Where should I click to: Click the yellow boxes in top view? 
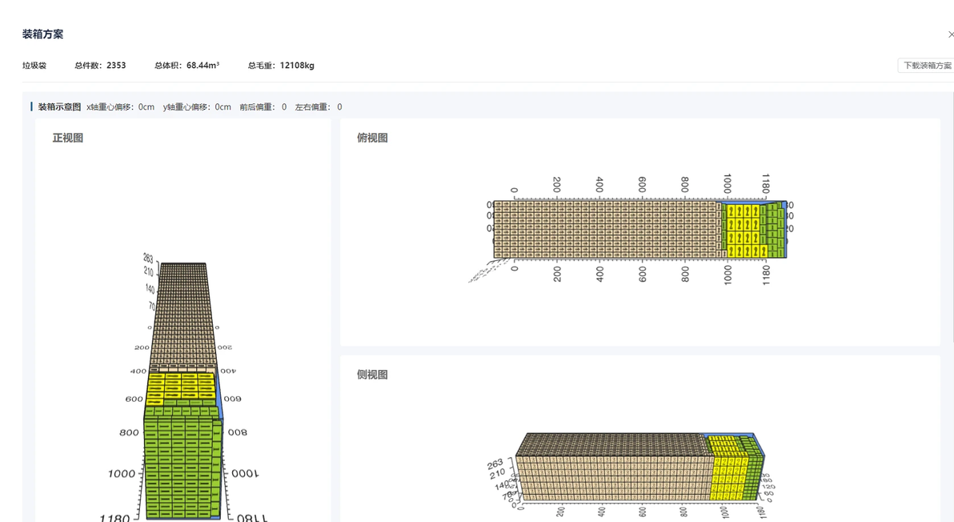click(x=743, y=231)
